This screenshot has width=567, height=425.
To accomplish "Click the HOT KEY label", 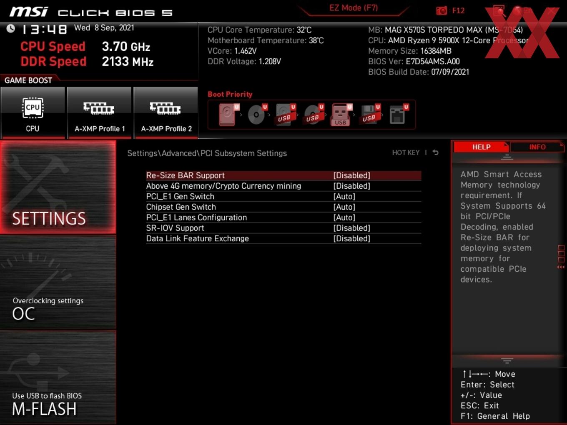I will [406, 152].
